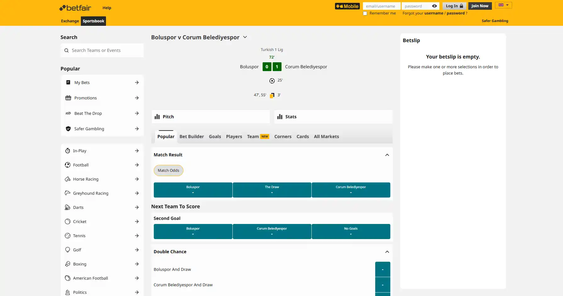Tick the Remember me checkbox
Image resolution: width=563 pixels, height=296 pixels.
365,13
